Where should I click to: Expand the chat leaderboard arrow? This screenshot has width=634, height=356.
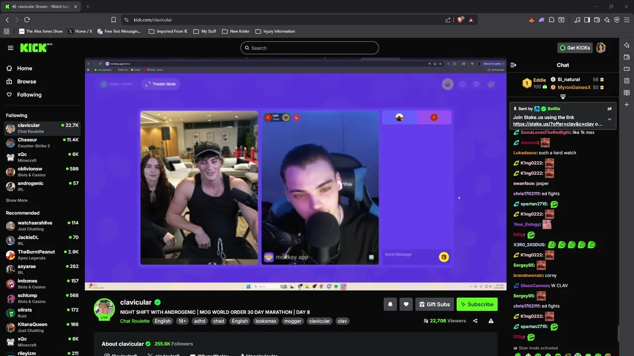click(x=563, y=97)
